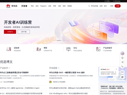127x95 pixels.
Task: Open the 社区 navigation menu
Action: [50, 6]
